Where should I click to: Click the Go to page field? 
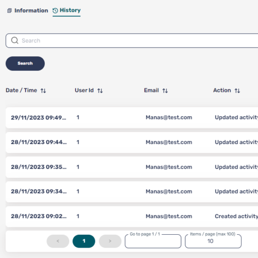tap(153, 241)
